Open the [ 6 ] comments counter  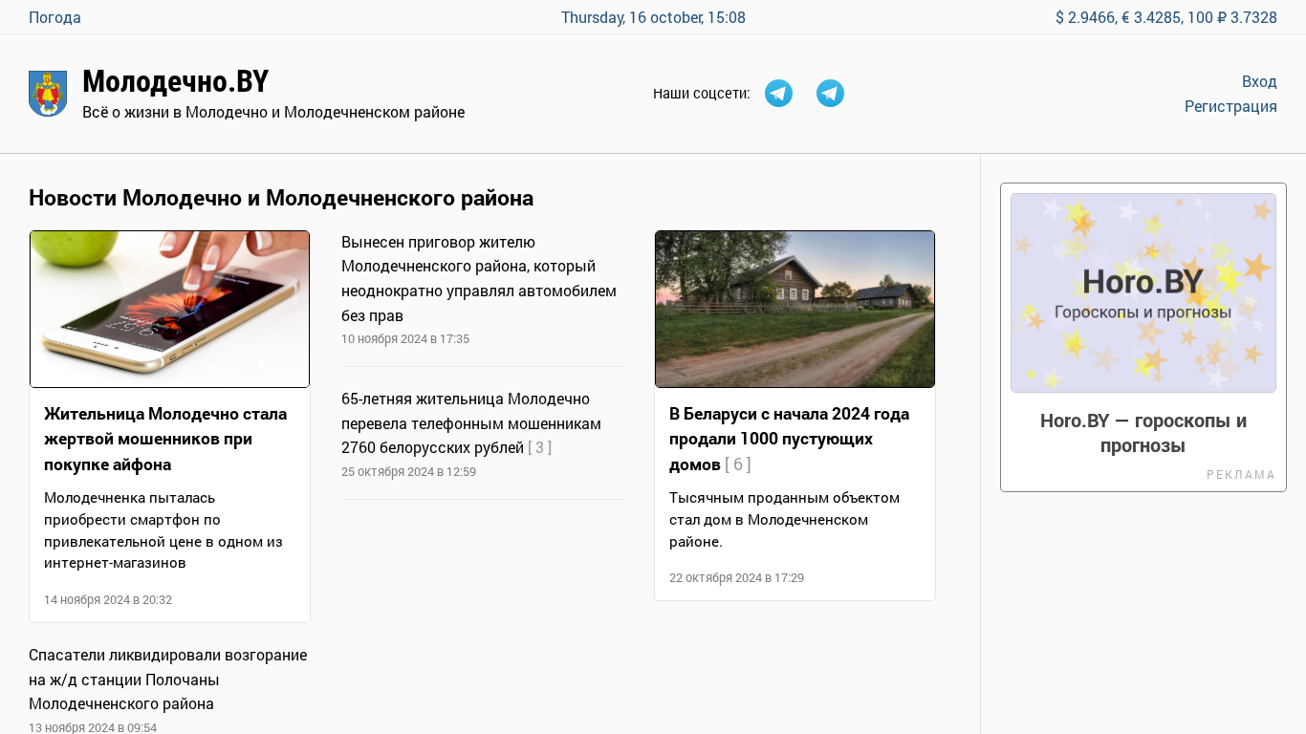click(738, 464)
